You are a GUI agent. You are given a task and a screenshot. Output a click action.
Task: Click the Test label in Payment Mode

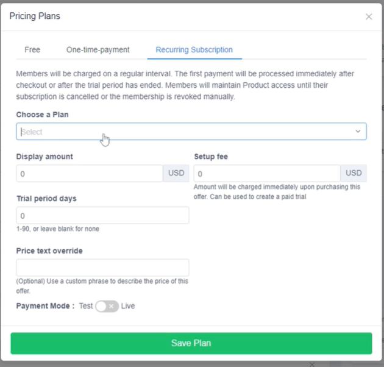coord(86,306)
